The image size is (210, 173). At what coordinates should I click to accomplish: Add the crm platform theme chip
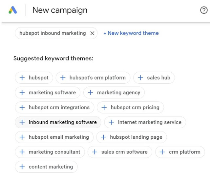click(180, 152)
